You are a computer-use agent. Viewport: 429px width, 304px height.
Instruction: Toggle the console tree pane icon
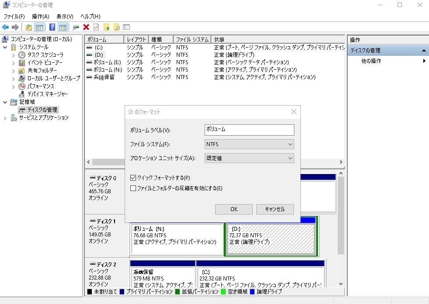[x=38, y=27]
